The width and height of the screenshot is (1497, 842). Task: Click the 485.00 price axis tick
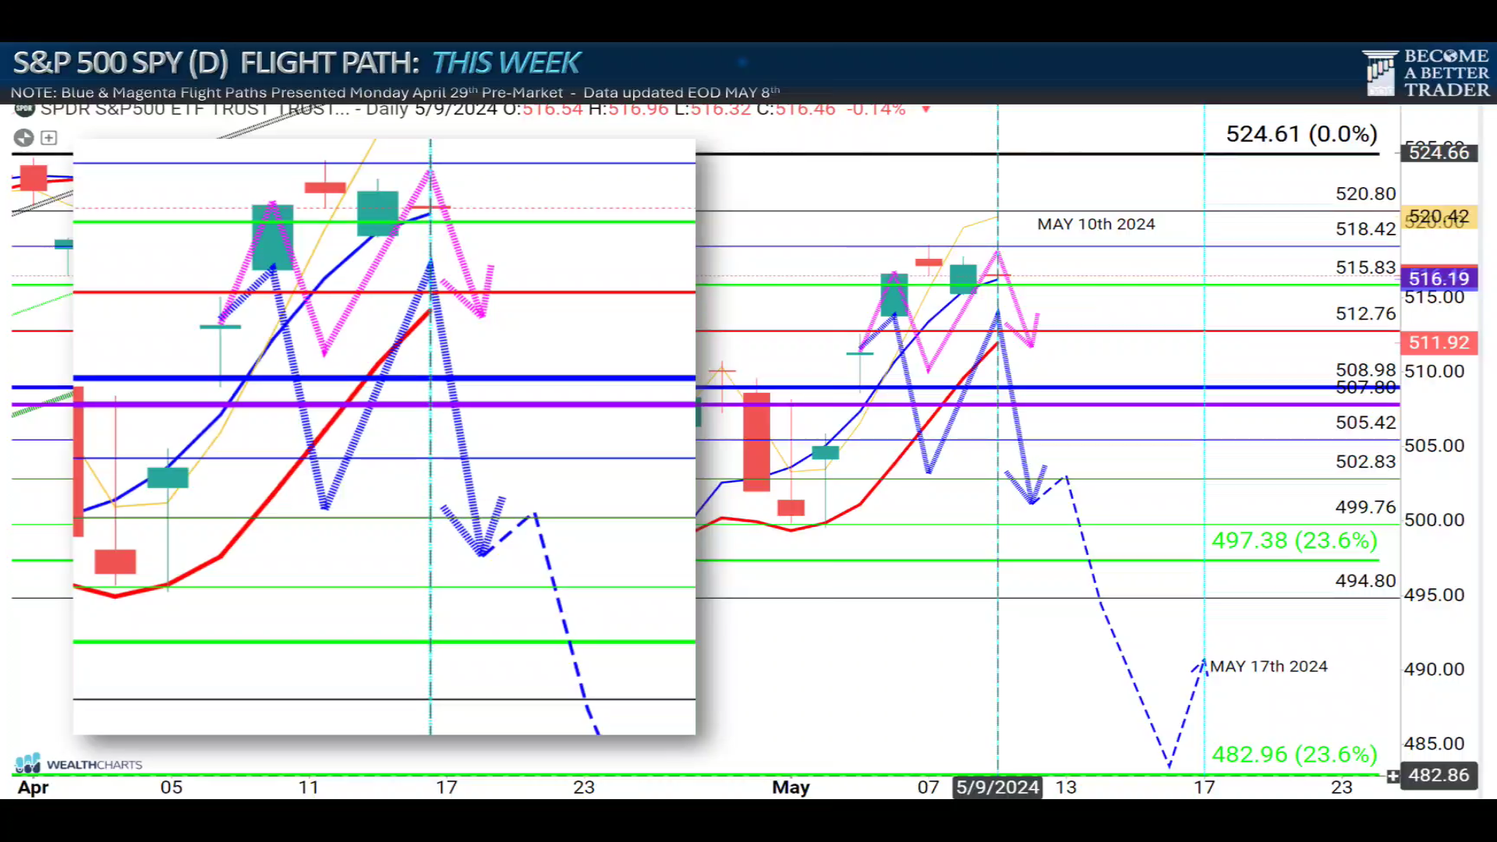[x=1434, y=744]
